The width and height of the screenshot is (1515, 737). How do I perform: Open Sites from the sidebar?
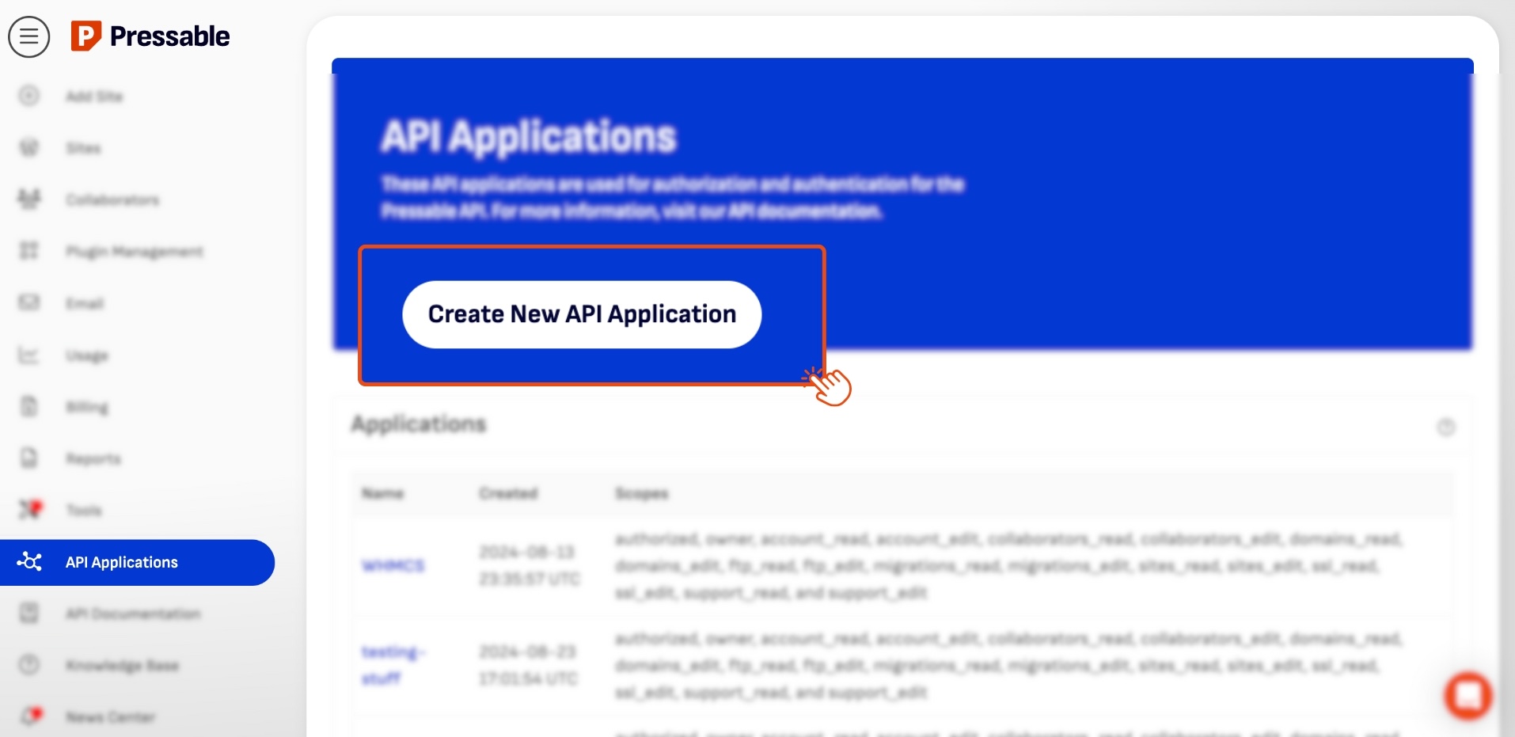point(83,148)
